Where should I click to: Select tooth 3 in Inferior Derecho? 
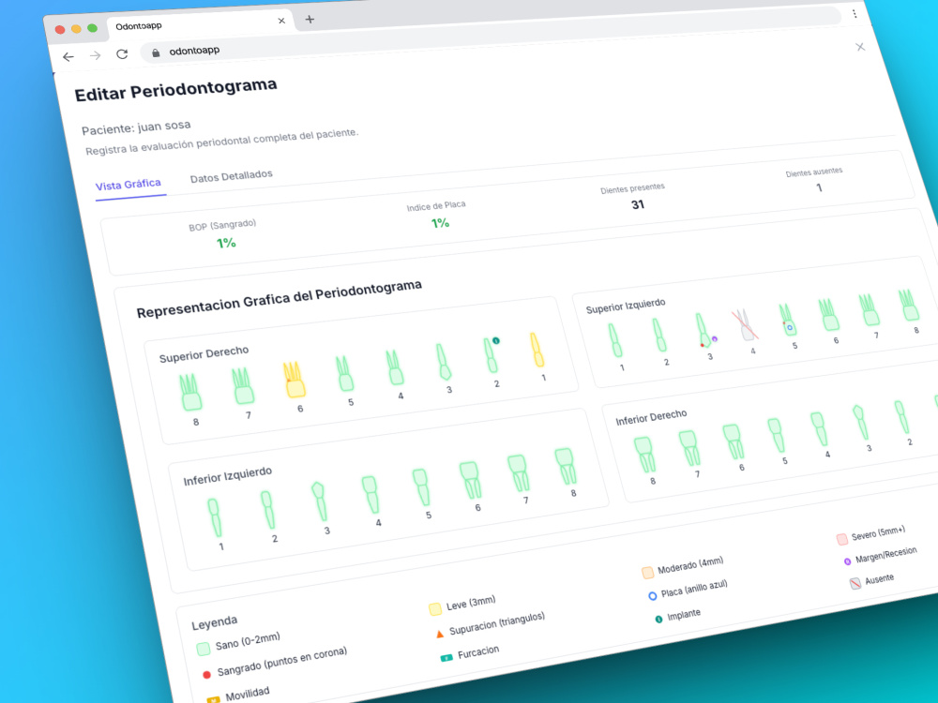(860, 423)
